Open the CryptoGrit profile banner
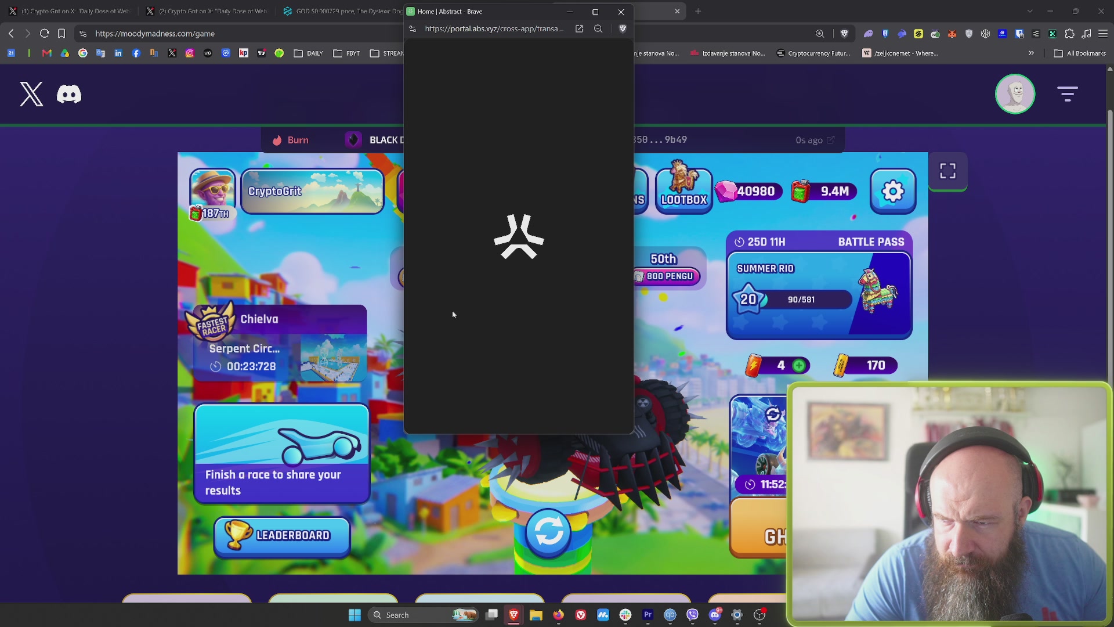The height and width of the screenshot is (627, 1114). 312,191
